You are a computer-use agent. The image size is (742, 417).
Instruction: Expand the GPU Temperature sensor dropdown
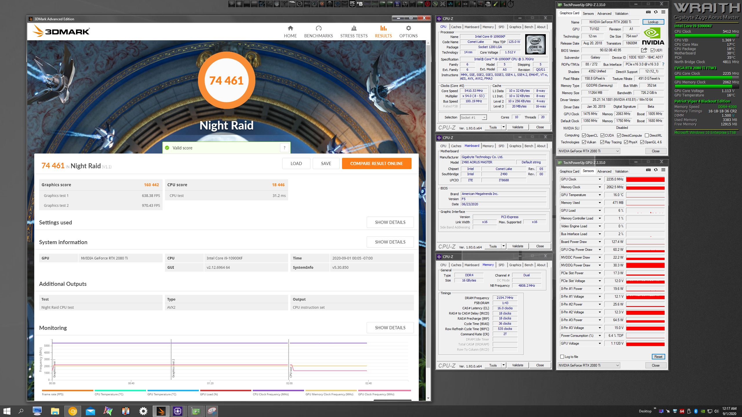[600, 195]
